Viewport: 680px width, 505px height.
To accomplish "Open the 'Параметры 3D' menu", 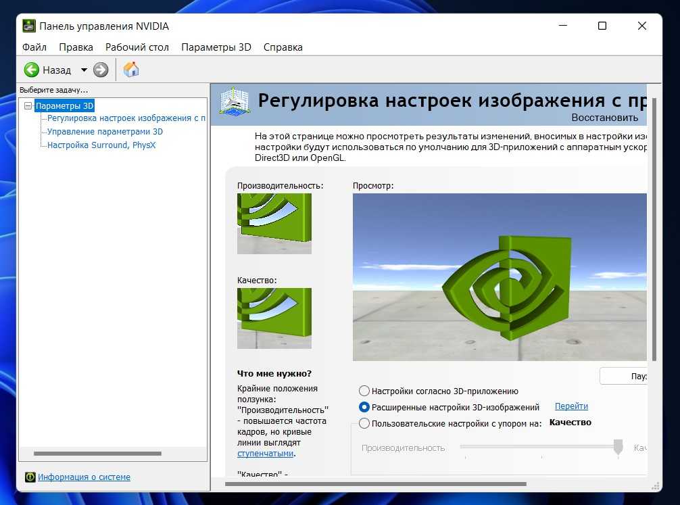I will point(216,47).
